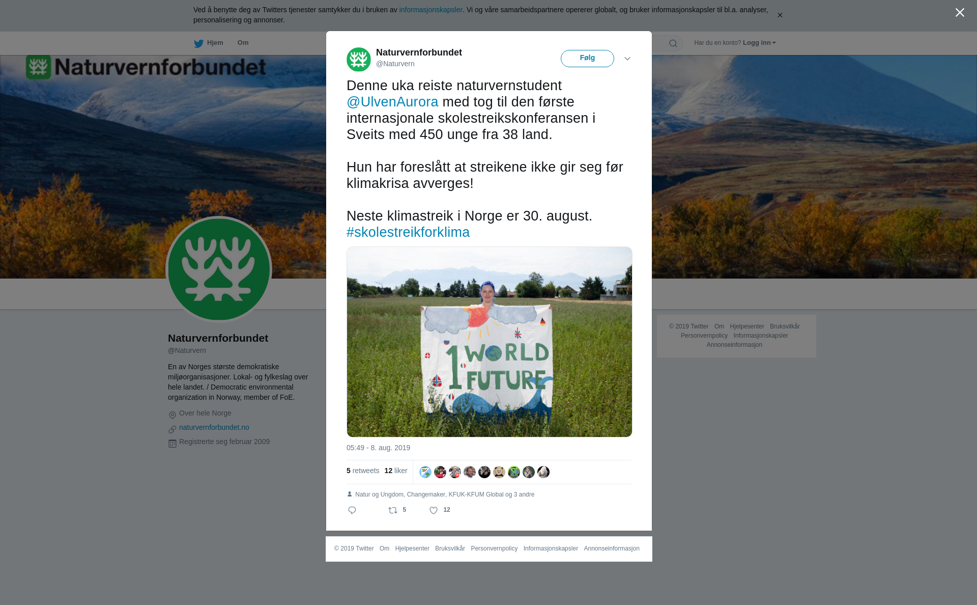Click the Twitter bird Hjem icon
Screen dimensions: 977x605
pos(198,43)
